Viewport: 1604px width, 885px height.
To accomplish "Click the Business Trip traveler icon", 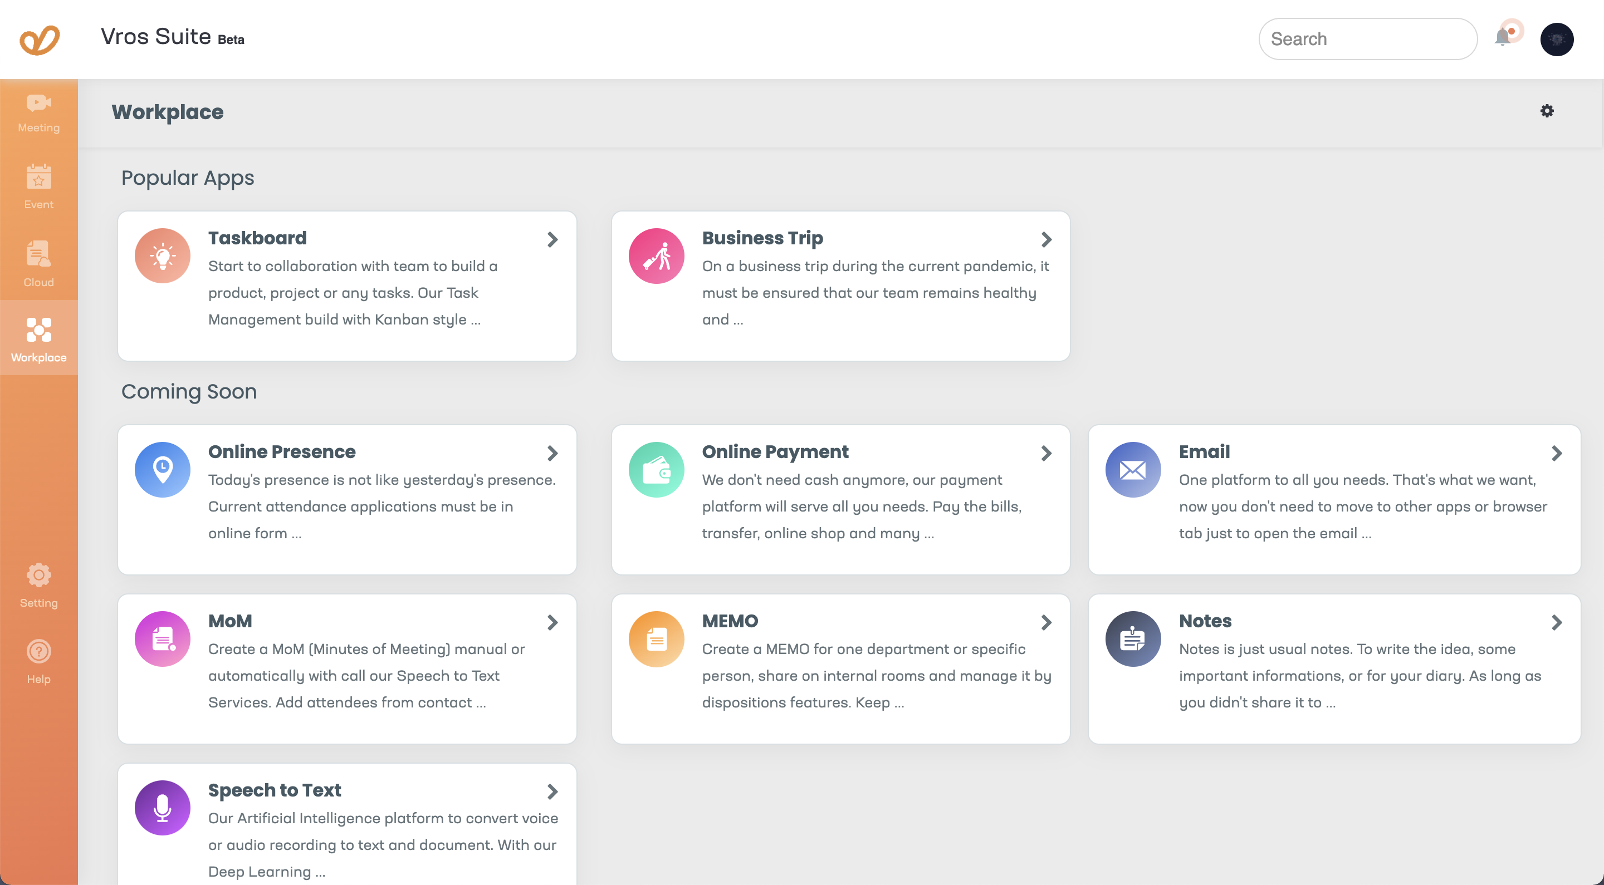I will tap(656, 256).
